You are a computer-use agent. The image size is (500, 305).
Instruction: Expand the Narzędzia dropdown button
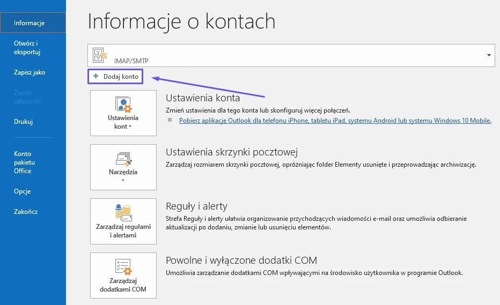pos(123,167)
